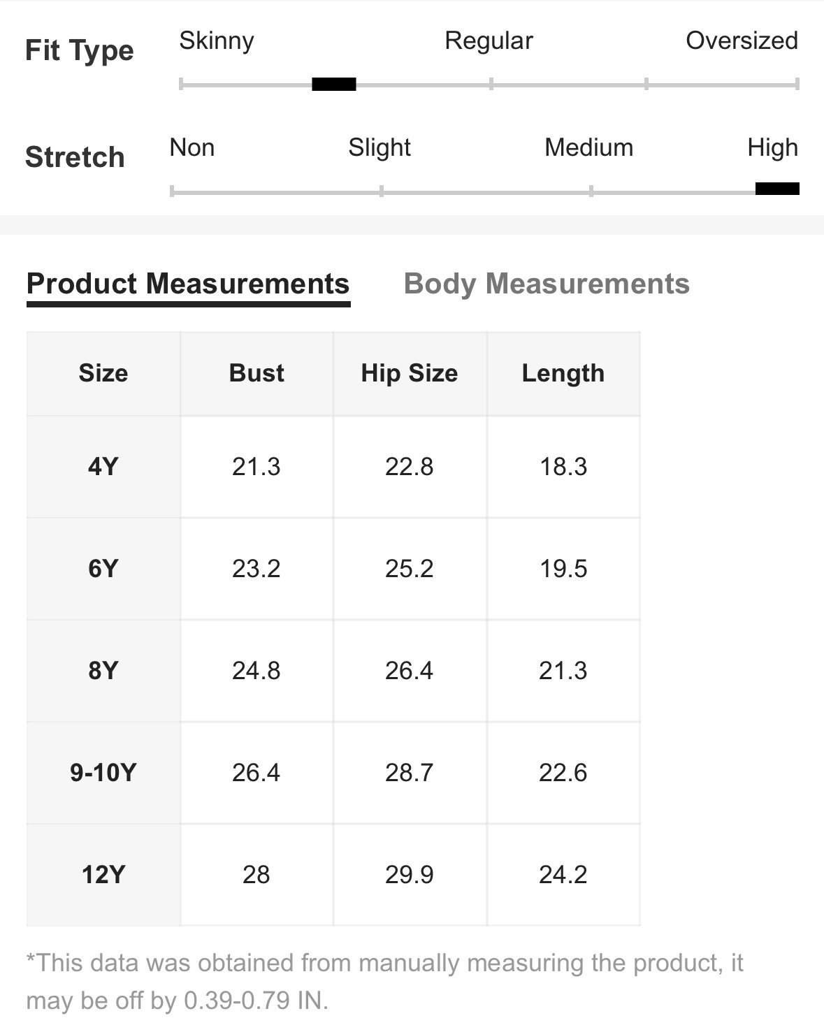Click the Oversized fit type label
This screenshot has width=824, height=1032.
point(742,41)
